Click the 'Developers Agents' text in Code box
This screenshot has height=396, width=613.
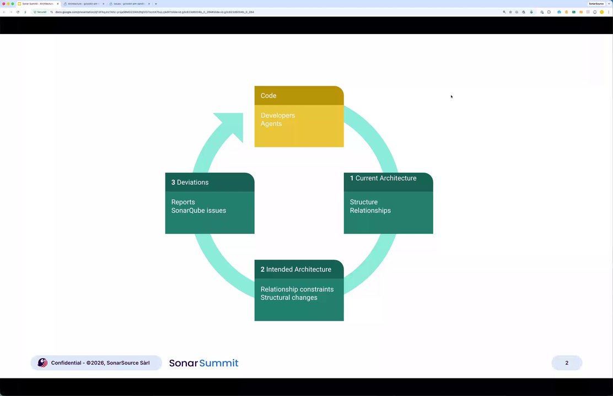(278, 119)
